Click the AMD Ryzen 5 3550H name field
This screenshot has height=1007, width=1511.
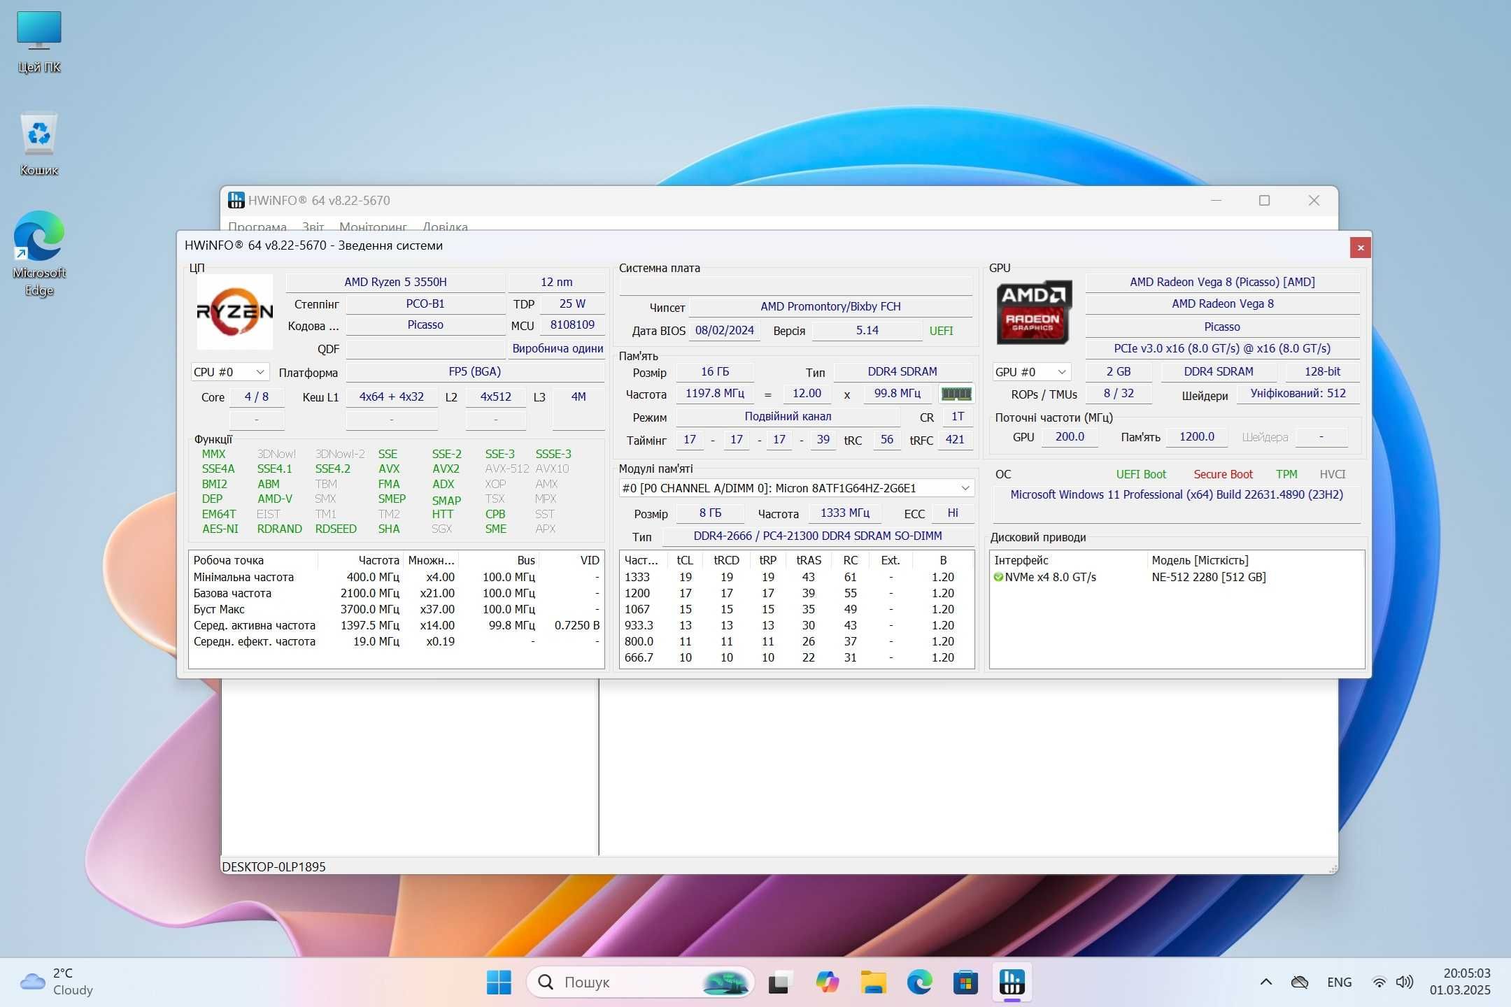pyautogui.click(x=395, y=282)
